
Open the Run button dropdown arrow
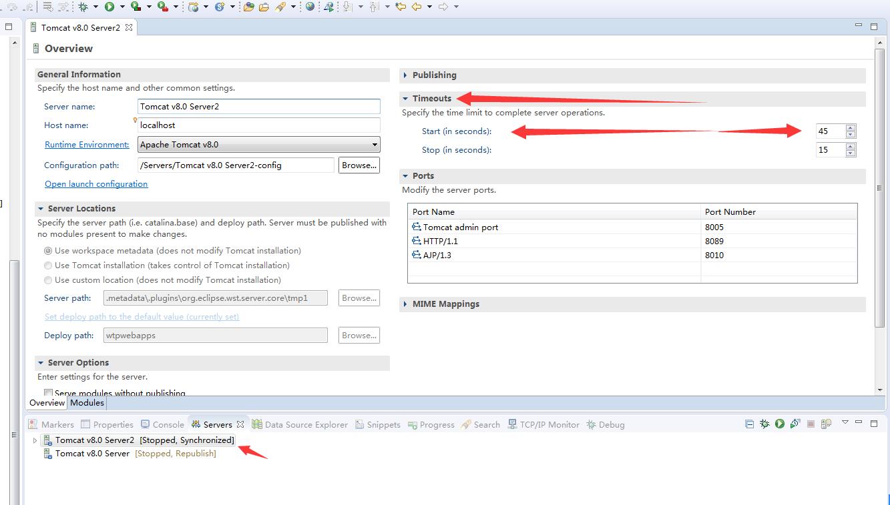point(122,7)
